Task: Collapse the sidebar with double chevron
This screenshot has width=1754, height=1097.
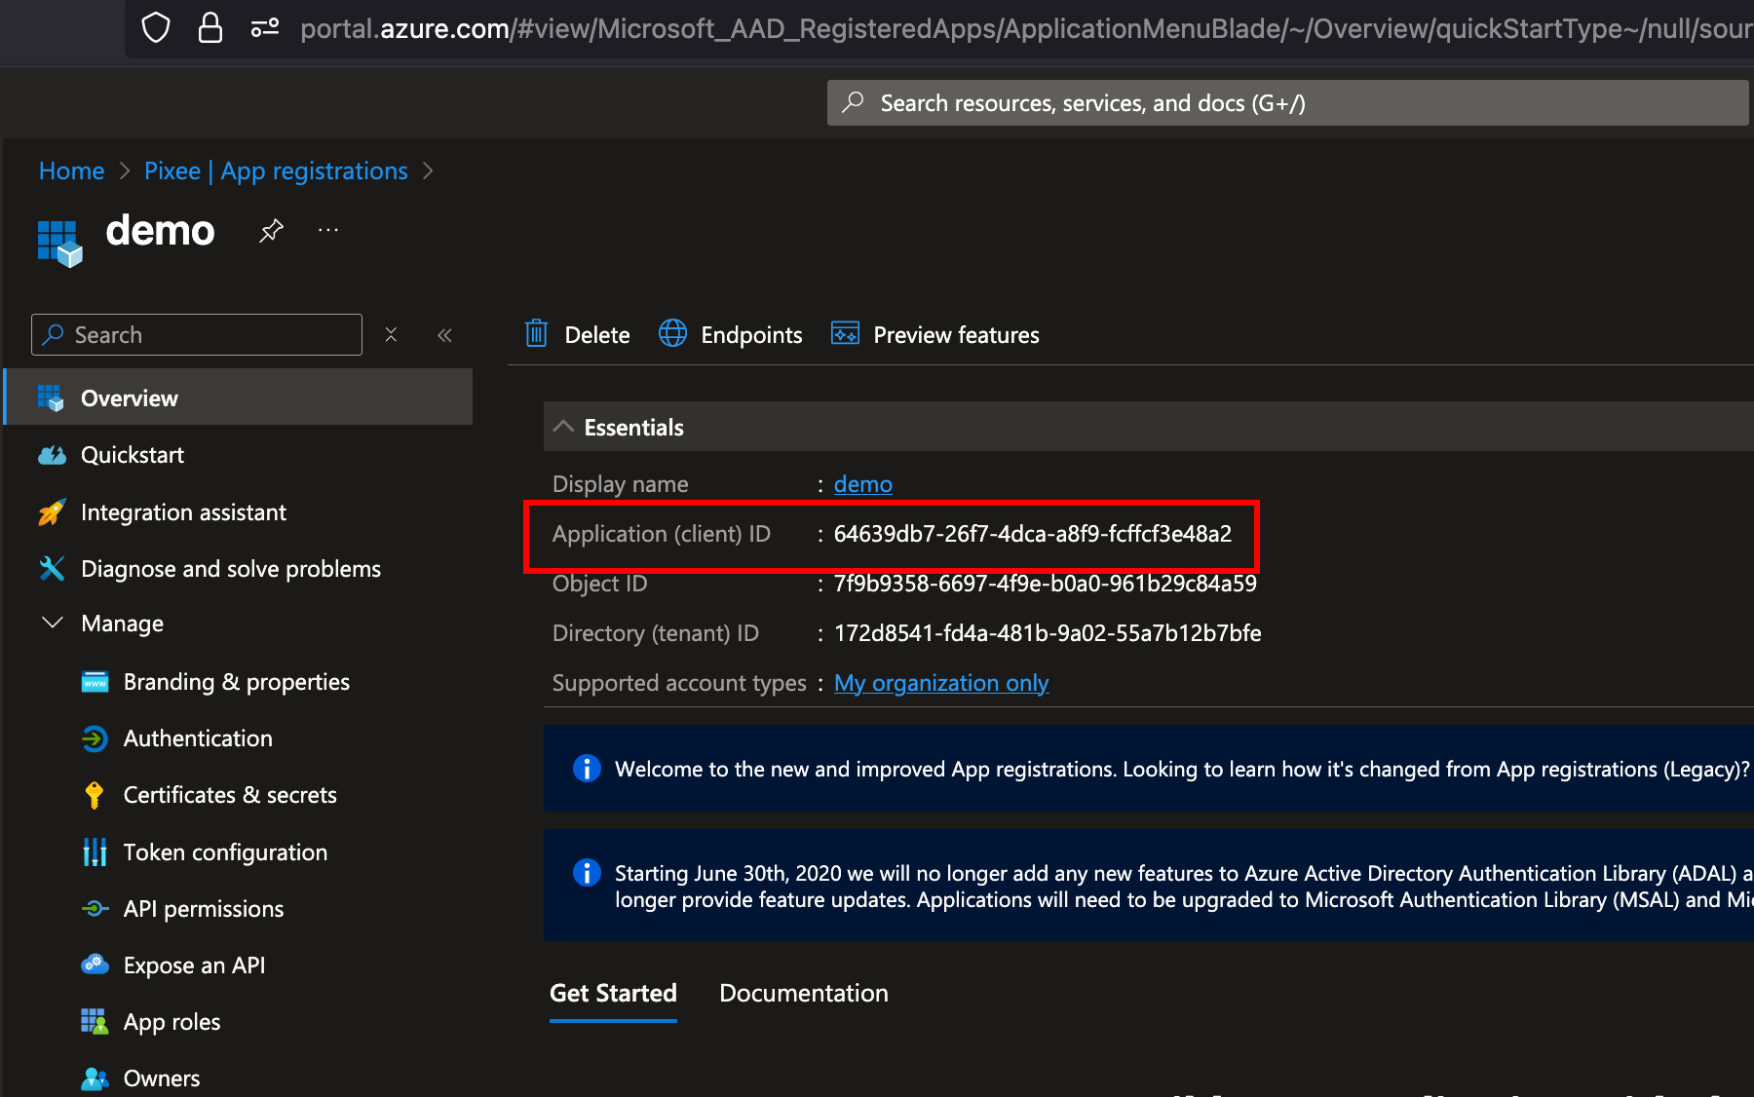Action: click(x=444, y=334)
